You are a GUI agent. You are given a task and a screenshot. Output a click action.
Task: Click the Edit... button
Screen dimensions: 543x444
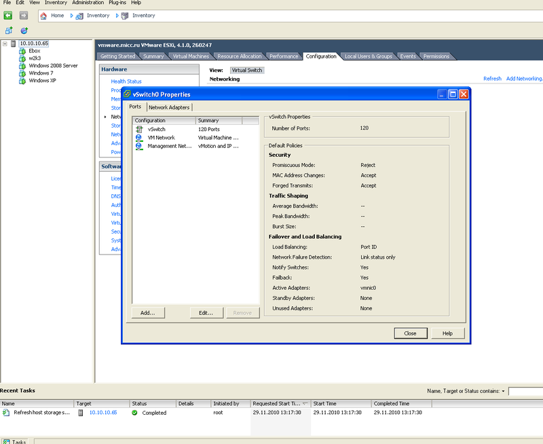coord(206,313)
